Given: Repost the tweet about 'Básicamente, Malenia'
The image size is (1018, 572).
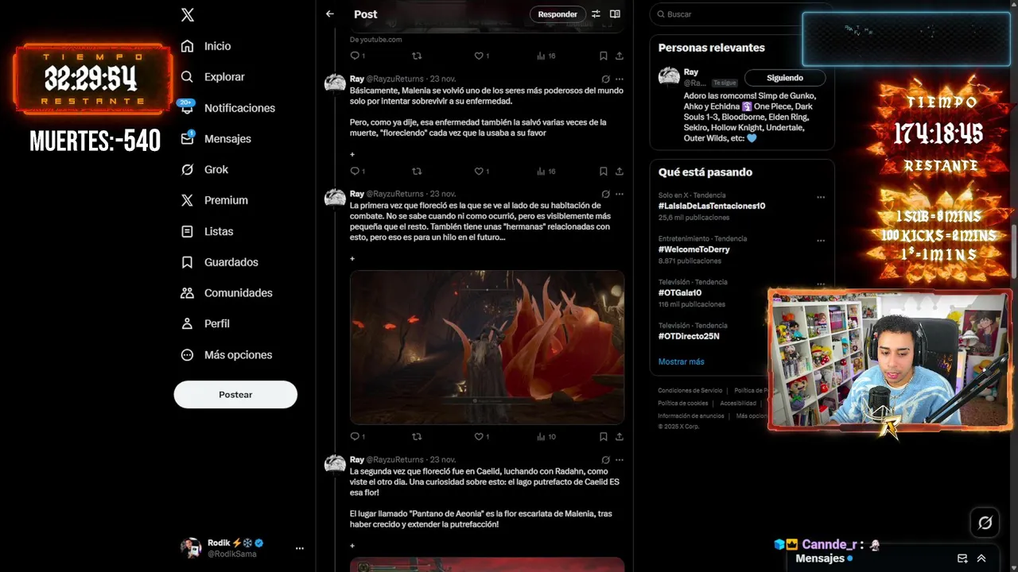Looking at the screenshot, I should click(x=417, y=171).
